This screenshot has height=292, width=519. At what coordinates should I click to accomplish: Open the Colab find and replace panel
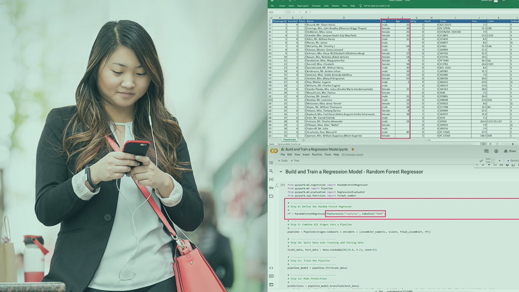[x=271, y=171]
